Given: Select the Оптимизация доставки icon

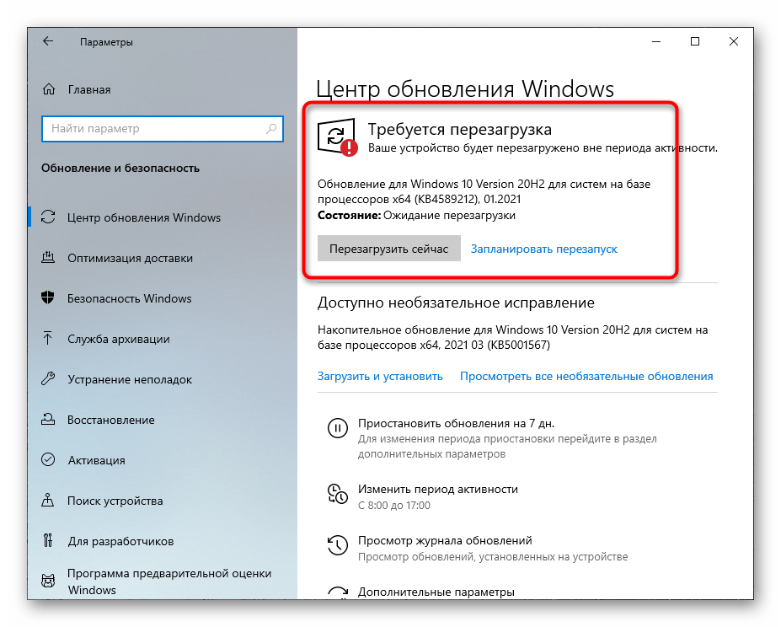Looking at the screenshot, I should (x=48, y=258).
